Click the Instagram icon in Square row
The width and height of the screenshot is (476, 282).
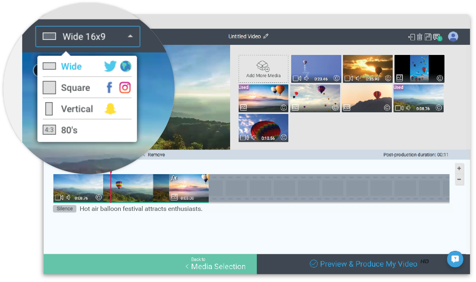pos(125,88)
